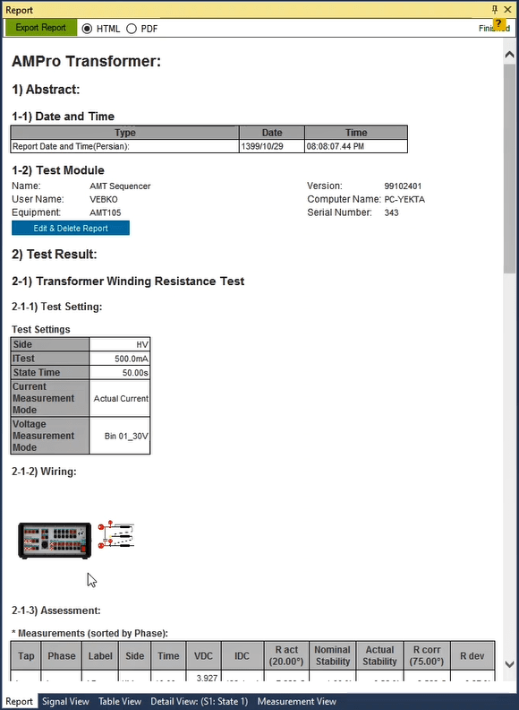Click Edit & Delete Report button
The height and width of the screenshot is (710, 519).
coord(71,229)
